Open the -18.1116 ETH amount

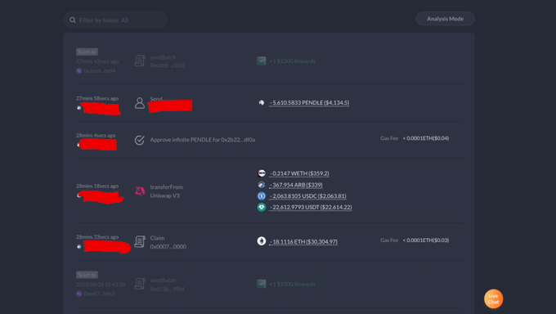click(303, 241)
